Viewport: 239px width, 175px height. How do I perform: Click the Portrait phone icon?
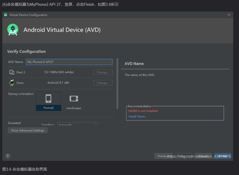[49, 98]
